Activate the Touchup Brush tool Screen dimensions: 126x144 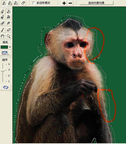click(3, 30)
